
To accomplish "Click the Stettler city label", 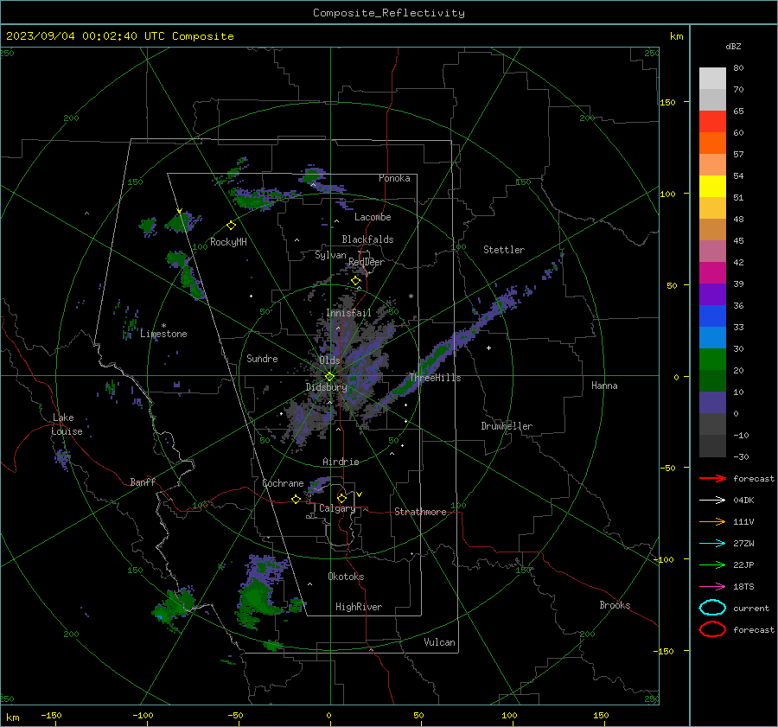I will [504, 250].
